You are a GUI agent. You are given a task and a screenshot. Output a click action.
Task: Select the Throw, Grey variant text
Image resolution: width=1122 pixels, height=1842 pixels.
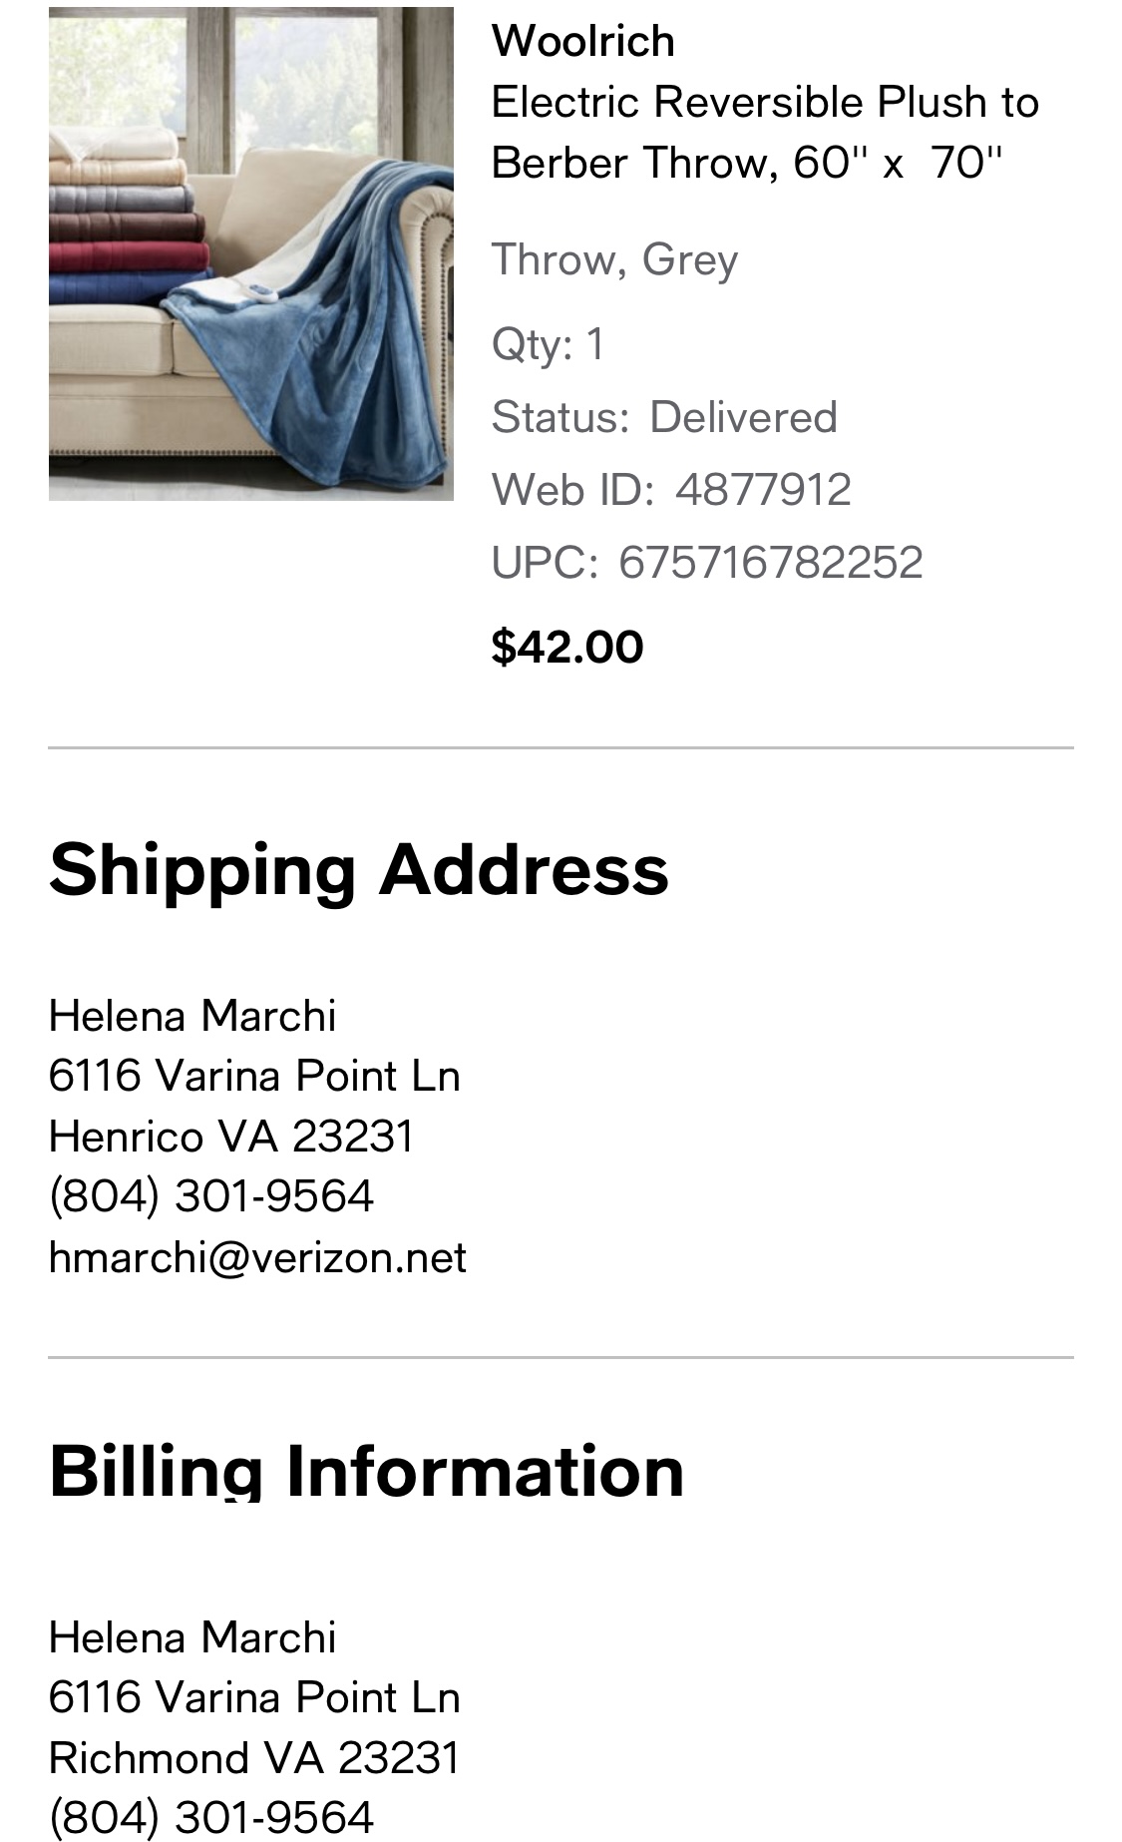coord(614,259)
